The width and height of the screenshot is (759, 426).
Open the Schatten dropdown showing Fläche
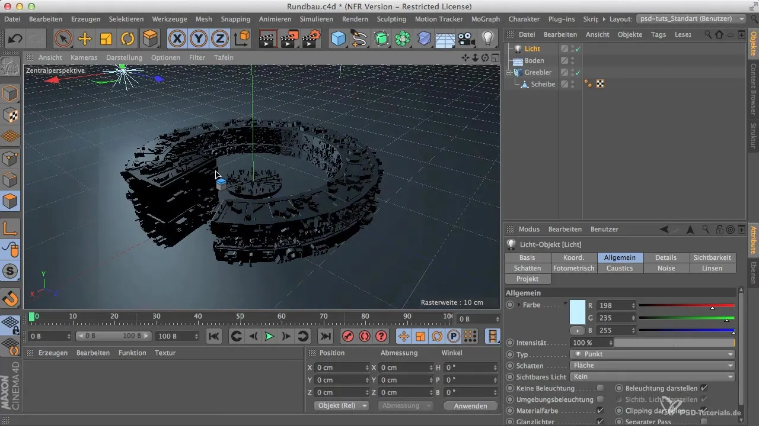tap(652, 365)
